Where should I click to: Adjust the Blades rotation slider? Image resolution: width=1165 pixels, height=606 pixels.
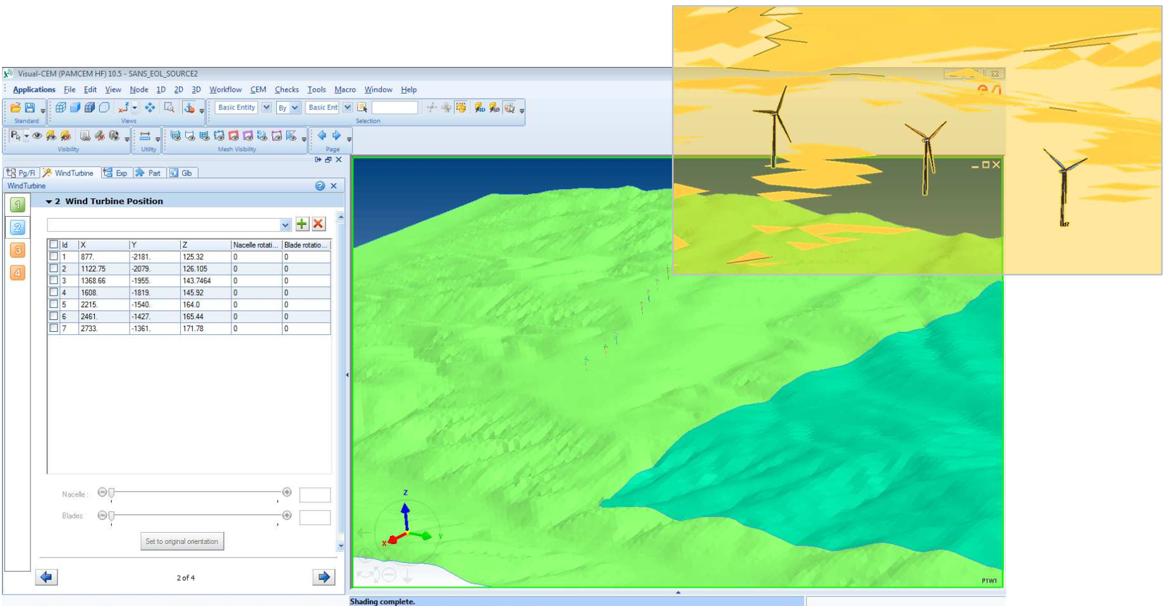(194, 516)
